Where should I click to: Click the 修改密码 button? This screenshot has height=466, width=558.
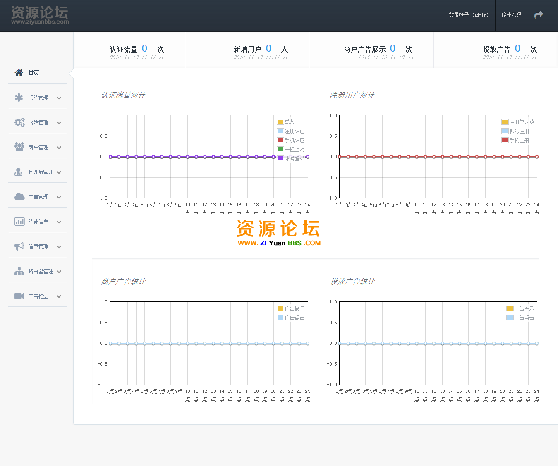pos(511,15)
